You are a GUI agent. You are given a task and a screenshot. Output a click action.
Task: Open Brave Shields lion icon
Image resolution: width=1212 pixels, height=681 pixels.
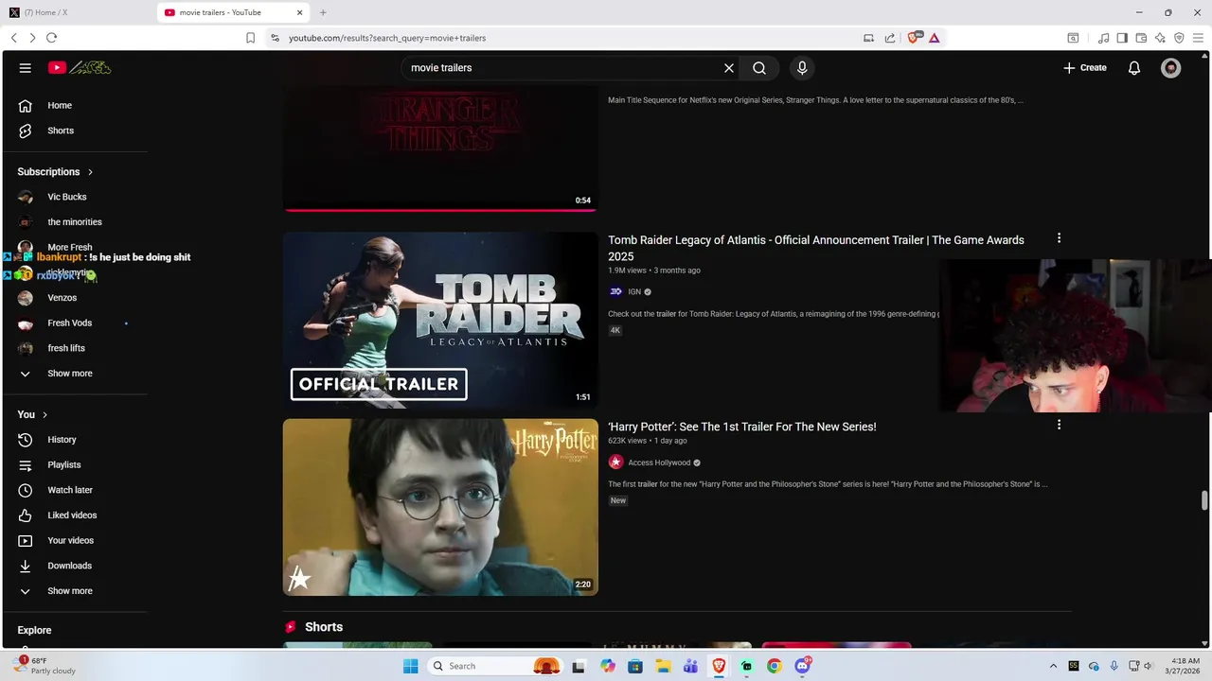point(915,38)
